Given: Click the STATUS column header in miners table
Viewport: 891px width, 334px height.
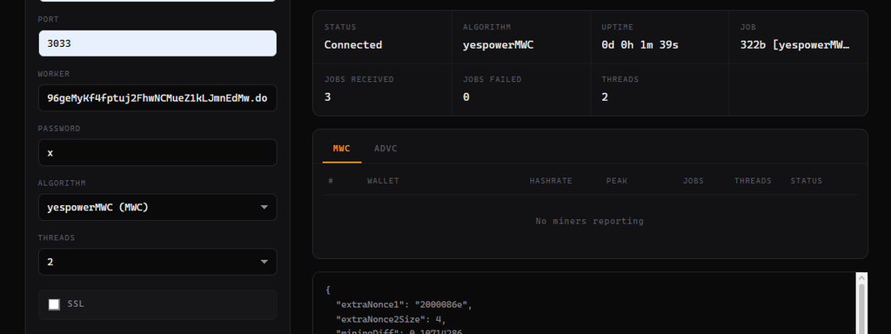Looking at the screenshot, I should [807, 181].
